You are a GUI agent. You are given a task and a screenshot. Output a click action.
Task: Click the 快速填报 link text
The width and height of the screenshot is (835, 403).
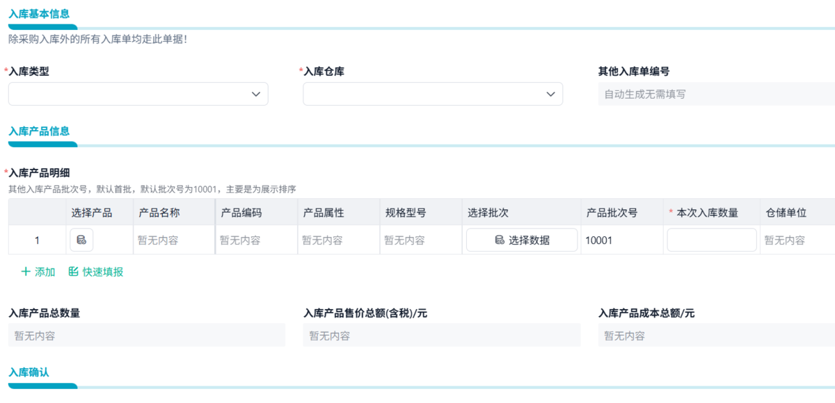tap(103, 272)
